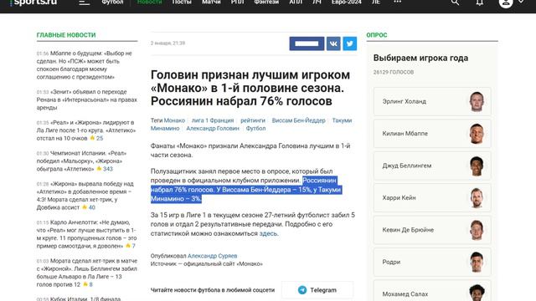Vote for Родри in poll

pyautogui.click(x=432, y=262)
